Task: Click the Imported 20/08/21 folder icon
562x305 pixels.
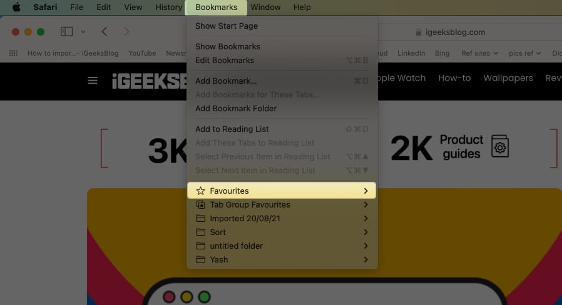Action: pos(201,218)
